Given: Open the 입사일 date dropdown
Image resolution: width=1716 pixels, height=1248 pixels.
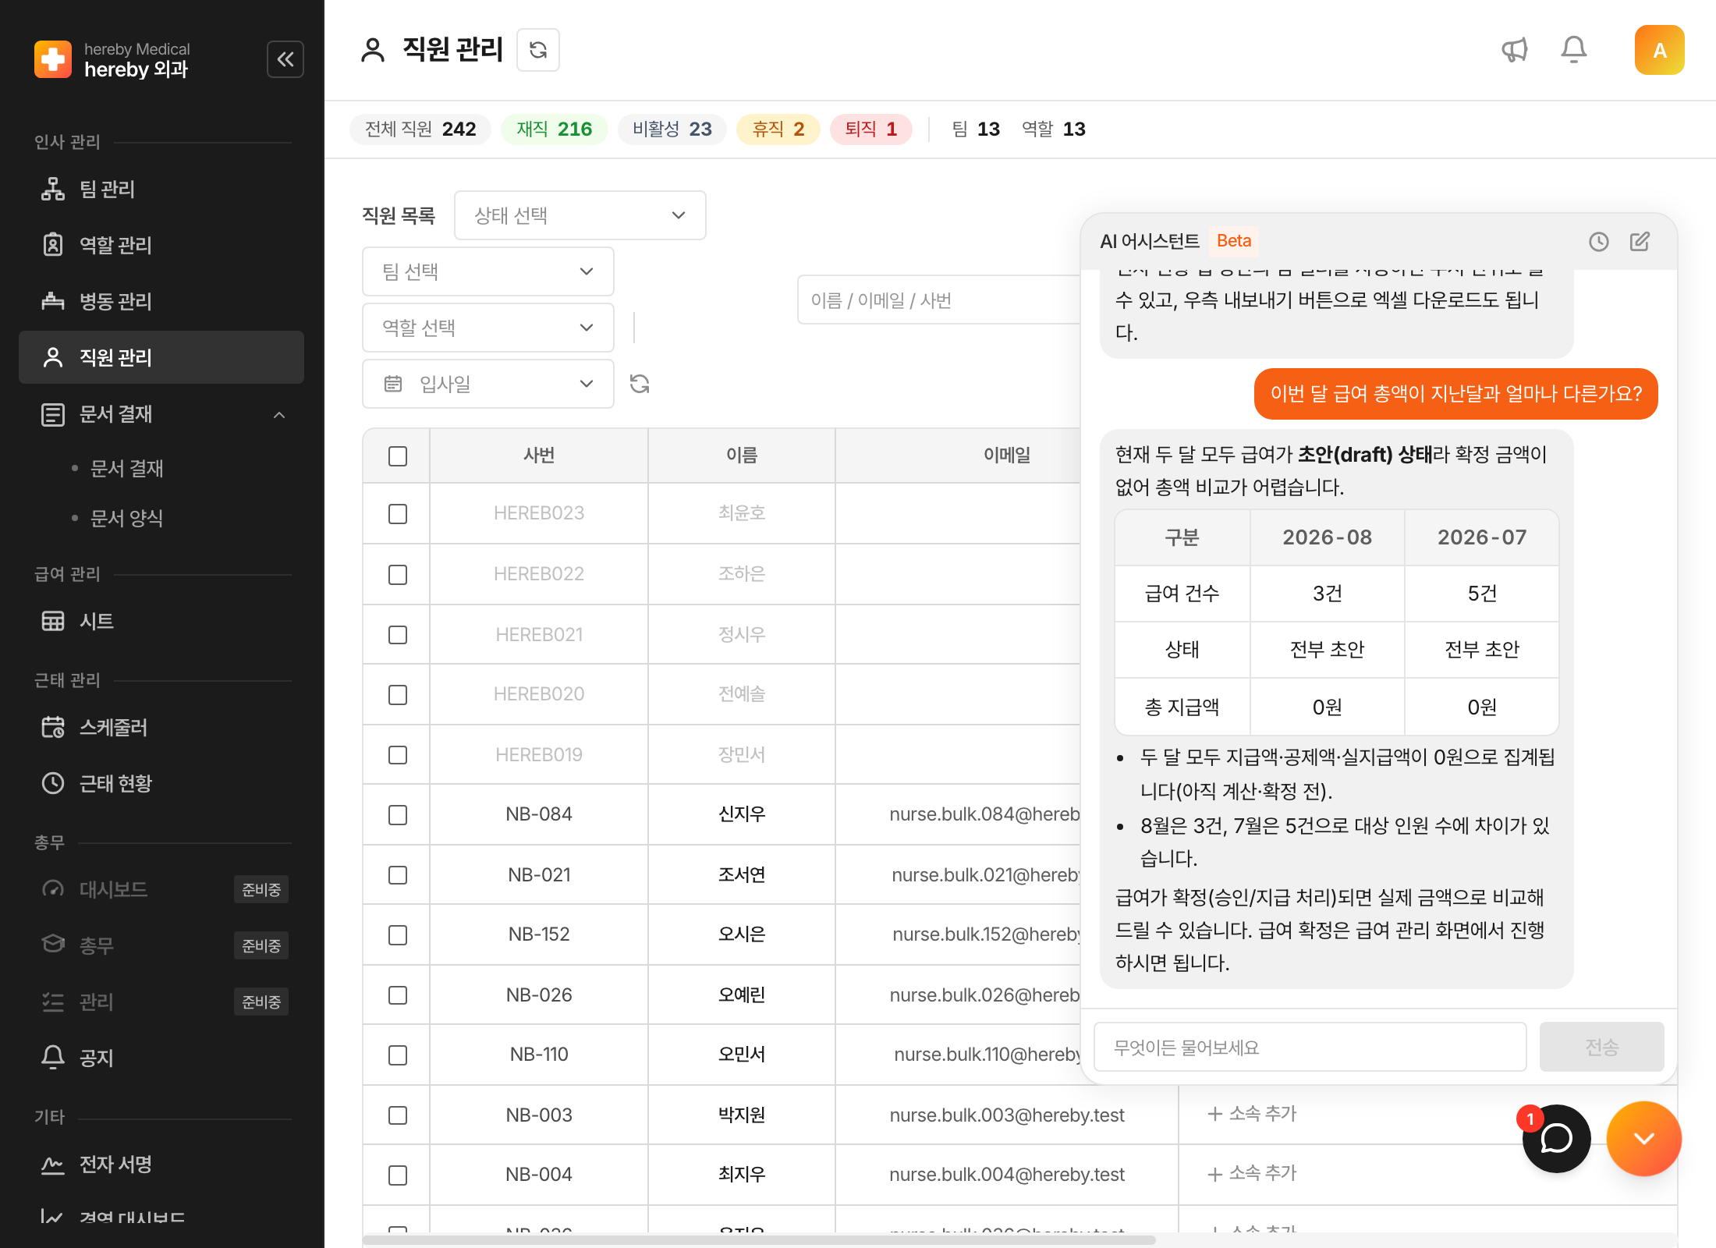Looking at the screenshot, I should (488, 384).
